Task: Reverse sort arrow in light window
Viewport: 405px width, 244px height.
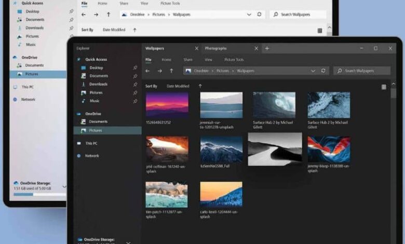Action: pyautogui.click(x=134, y=30)
